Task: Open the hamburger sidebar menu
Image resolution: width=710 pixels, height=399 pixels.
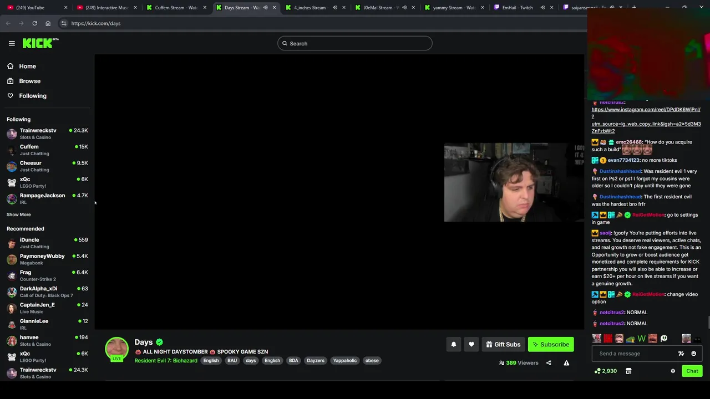Action: (12, 43)
